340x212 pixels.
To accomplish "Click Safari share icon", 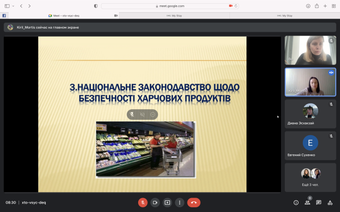I will coord(316,6).
